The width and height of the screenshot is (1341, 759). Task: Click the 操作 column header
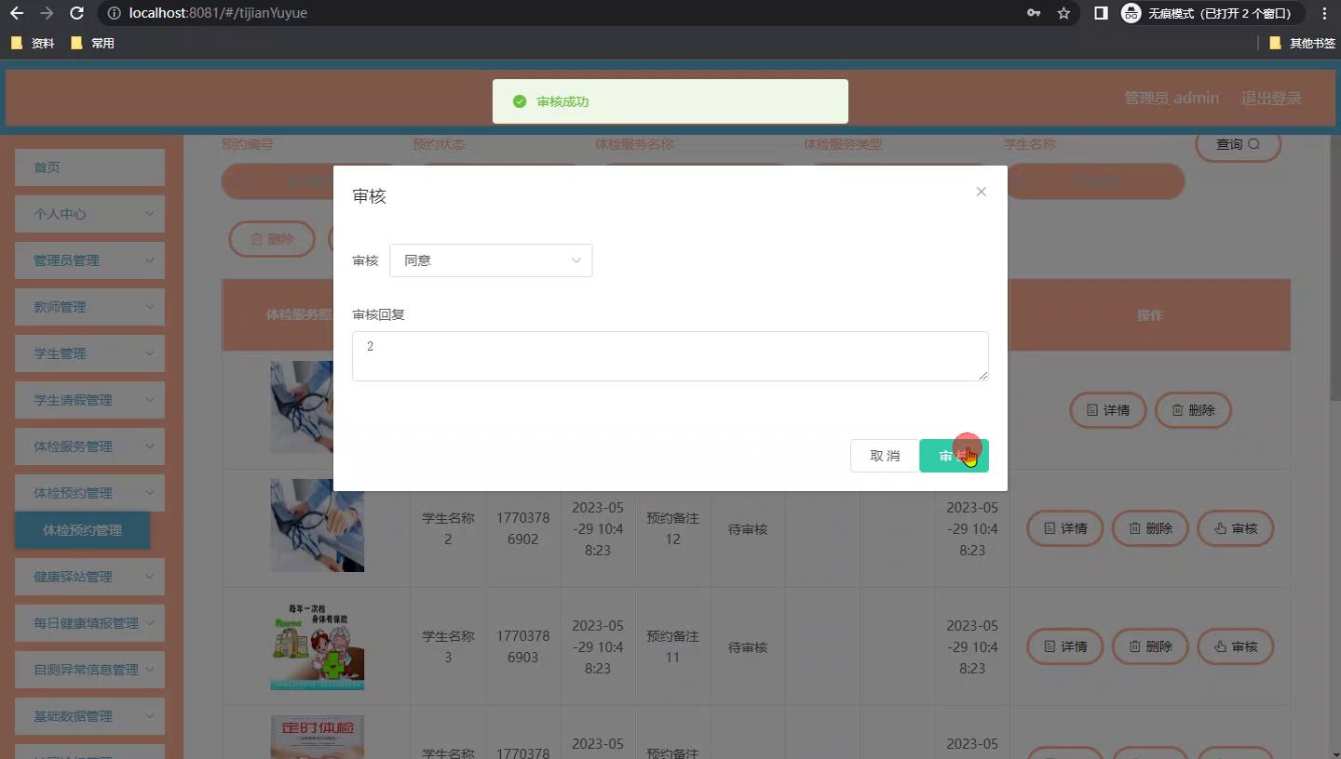1150,315
